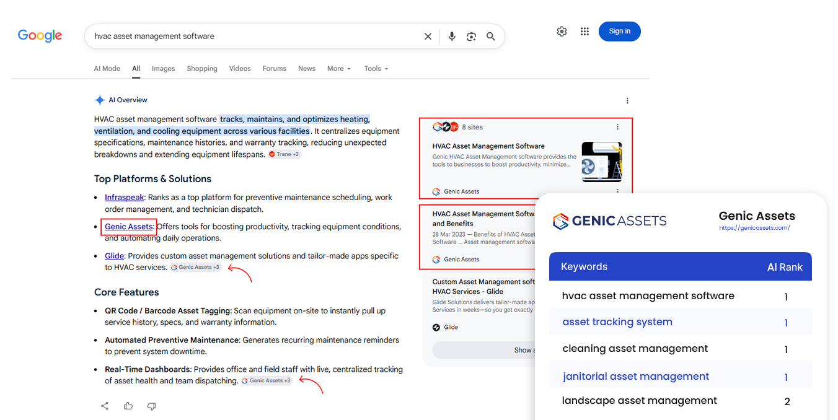Click the AI Overview sparkle icon
The width and height of the screenshot is (838, 420).
pos(99,100)
